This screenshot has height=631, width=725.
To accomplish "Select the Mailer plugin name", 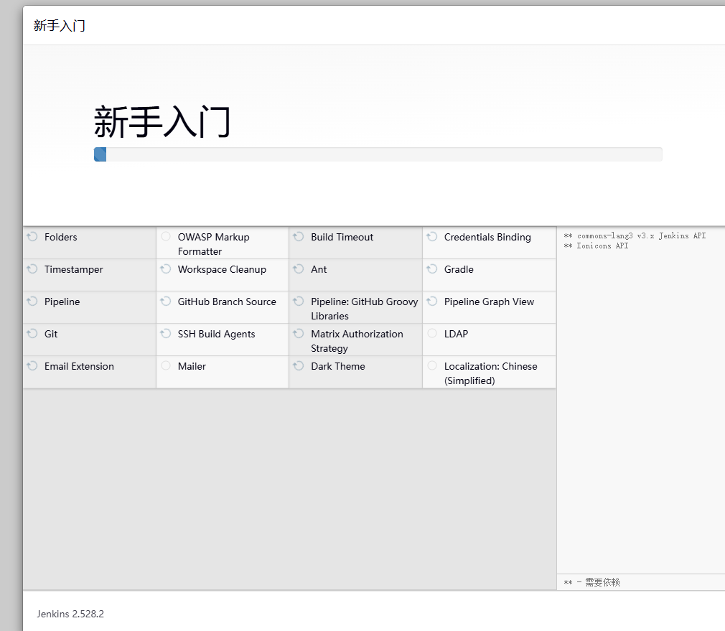I will point(192,367).
